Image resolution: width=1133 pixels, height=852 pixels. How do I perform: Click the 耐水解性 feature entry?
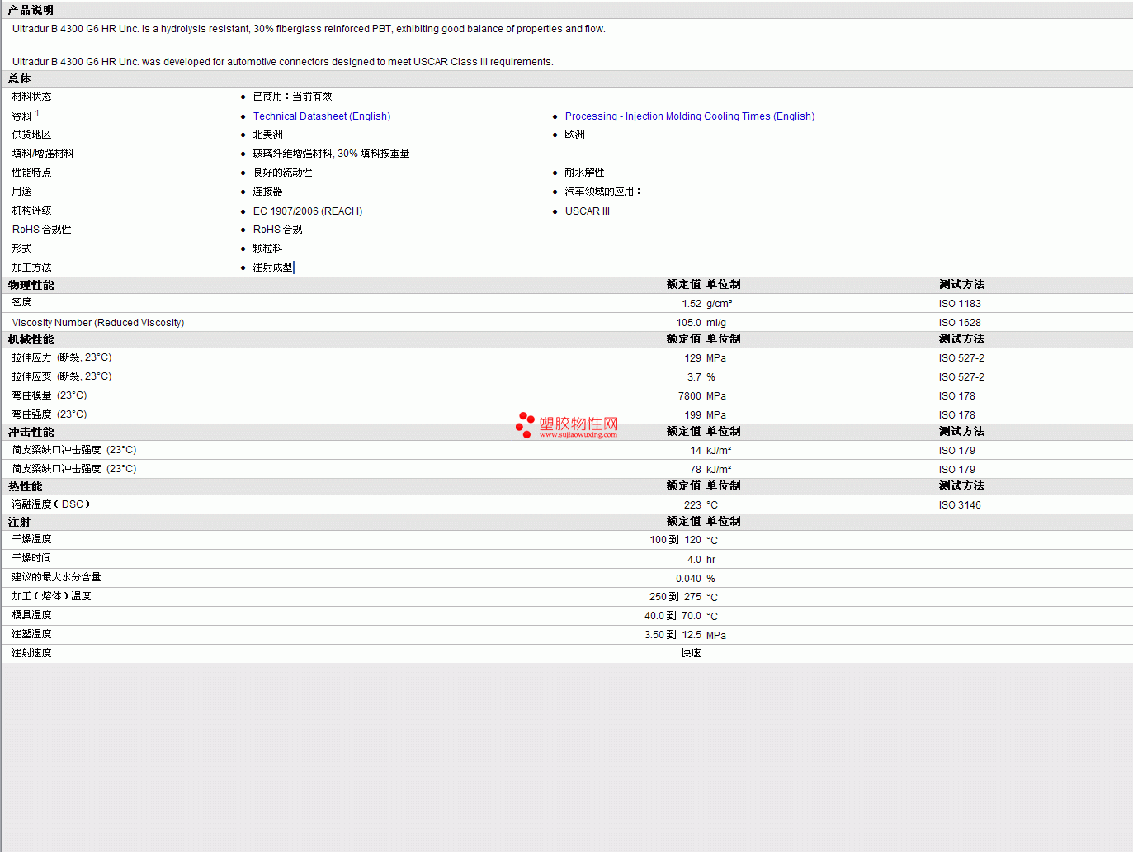click(x=584, y=173)
